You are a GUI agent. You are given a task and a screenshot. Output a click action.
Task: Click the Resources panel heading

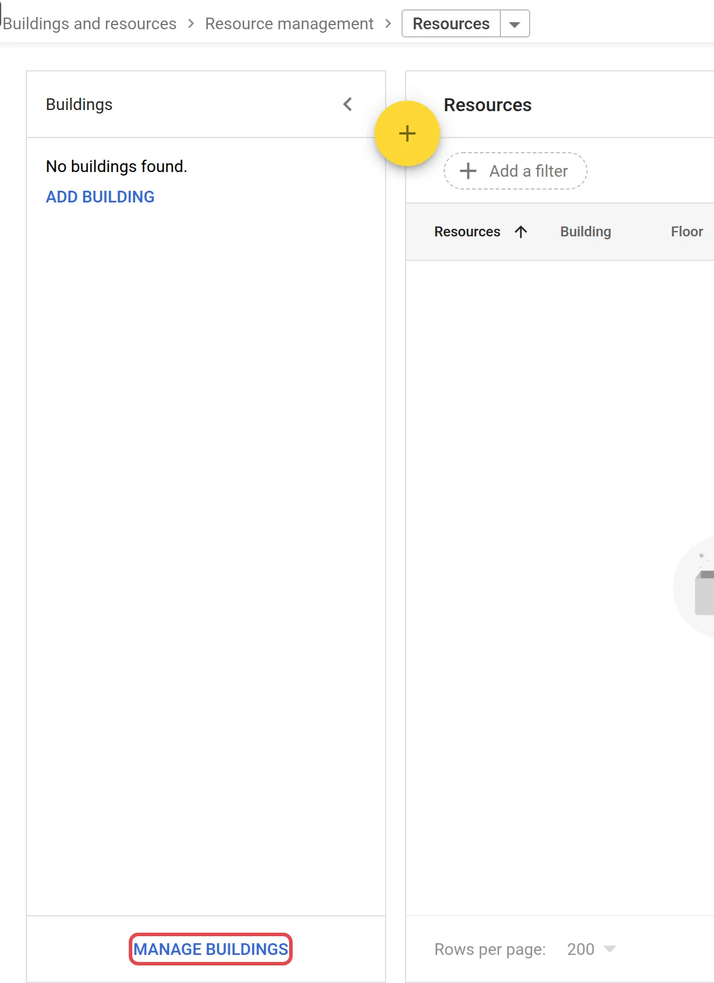[x=488, y=105]
